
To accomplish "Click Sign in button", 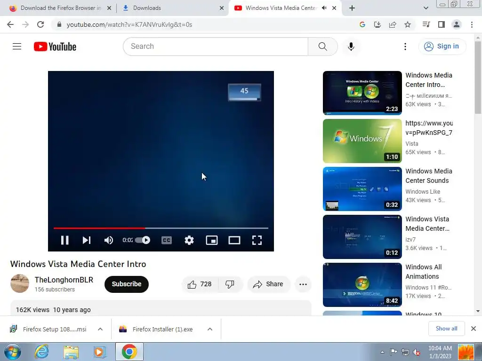I will tap(442, 47).
